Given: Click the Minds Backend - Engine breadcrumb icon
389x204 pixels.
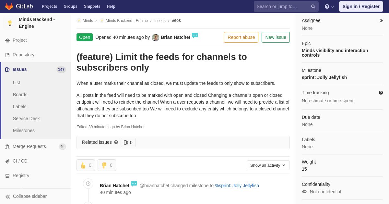Looking at the screenshot, I should pos(102,21).
